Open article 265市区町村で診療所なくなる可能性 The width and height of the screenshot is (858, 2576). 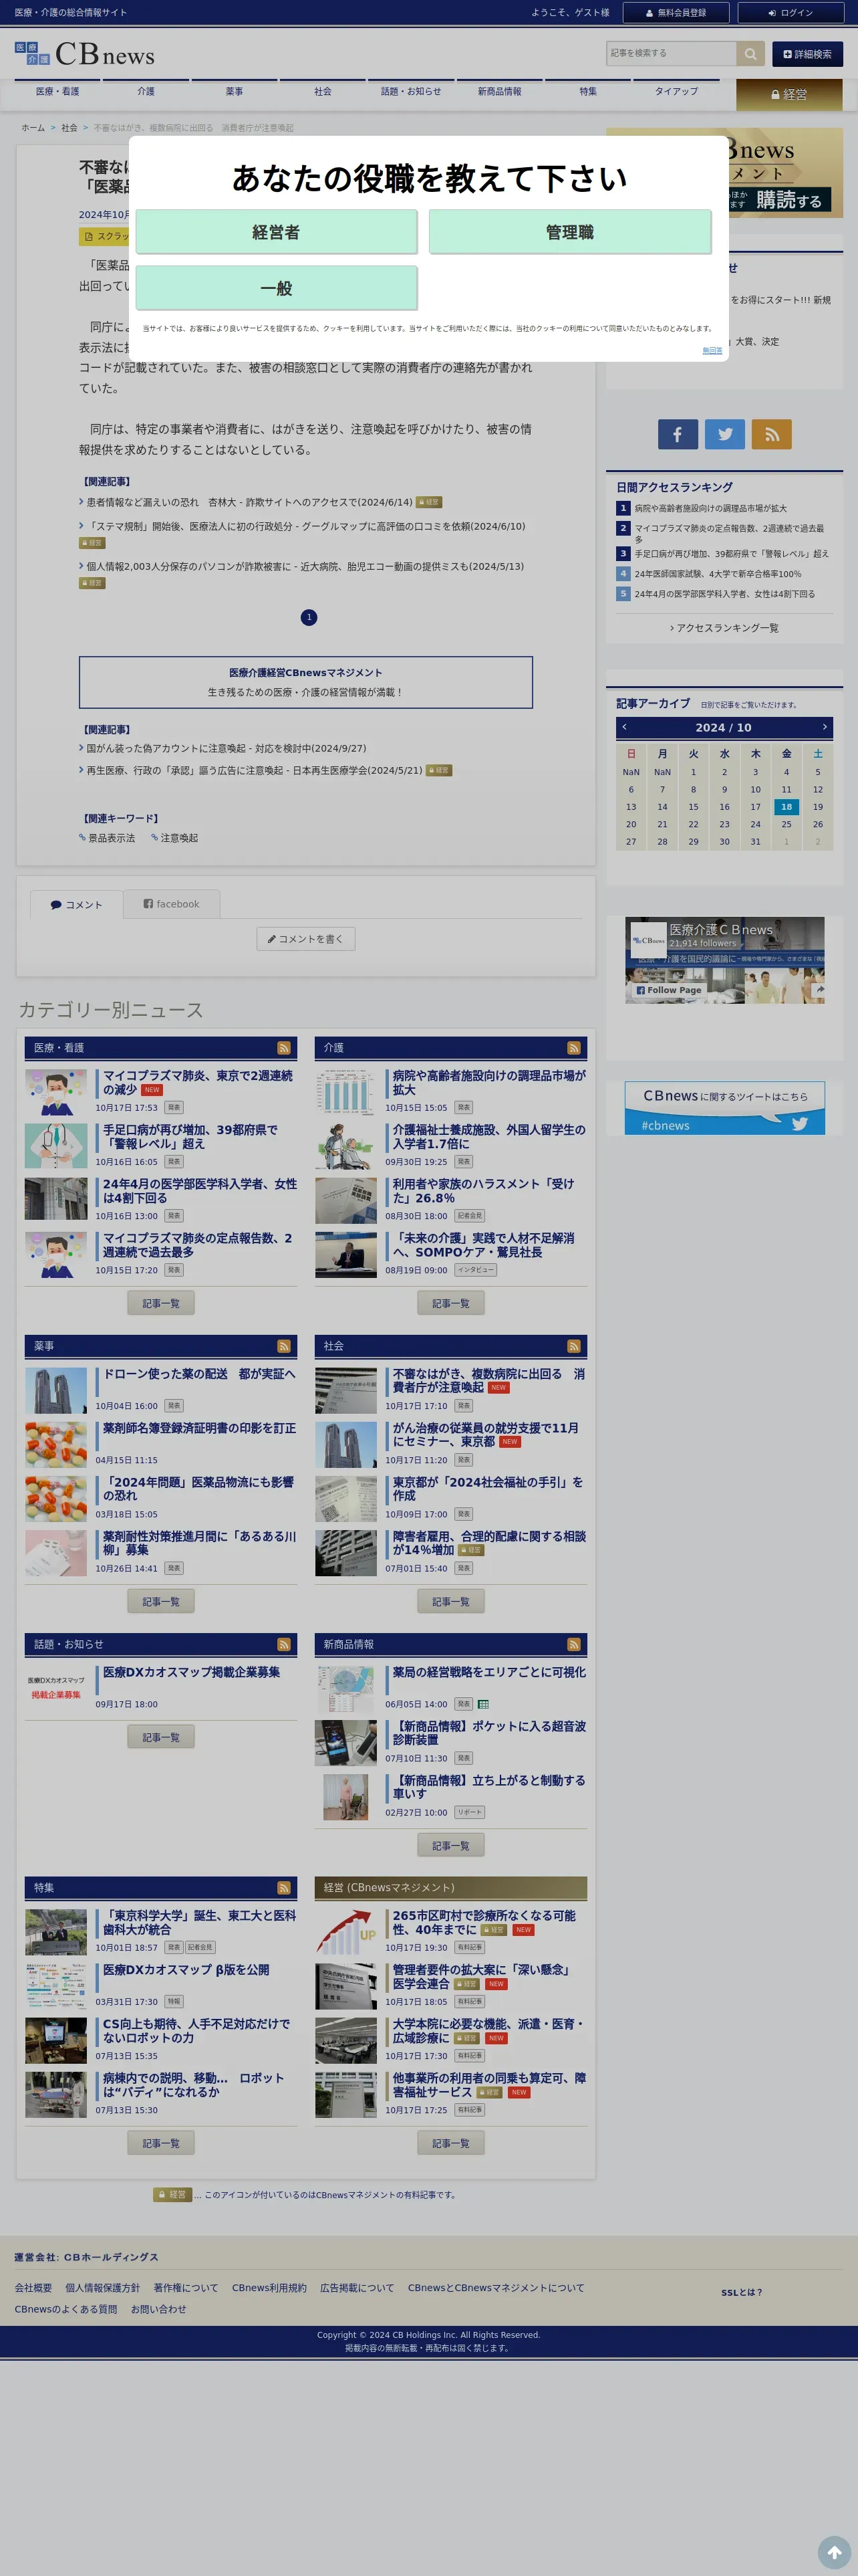(x=483, y=1922)
